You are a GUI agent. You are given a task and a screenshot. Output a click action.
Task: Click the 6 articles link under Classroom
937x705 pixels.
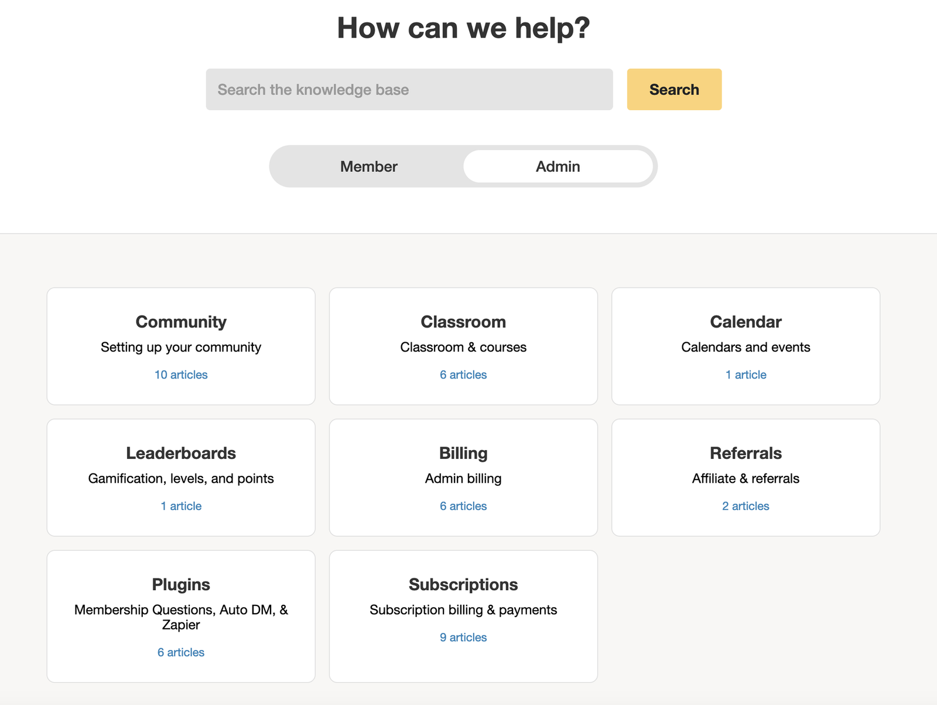tap(463, 374)
